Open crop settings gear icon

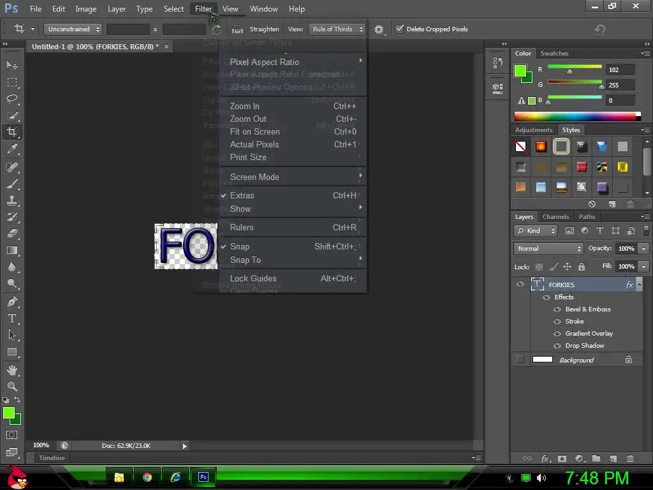pyautogui.click(x=379, y=29)
